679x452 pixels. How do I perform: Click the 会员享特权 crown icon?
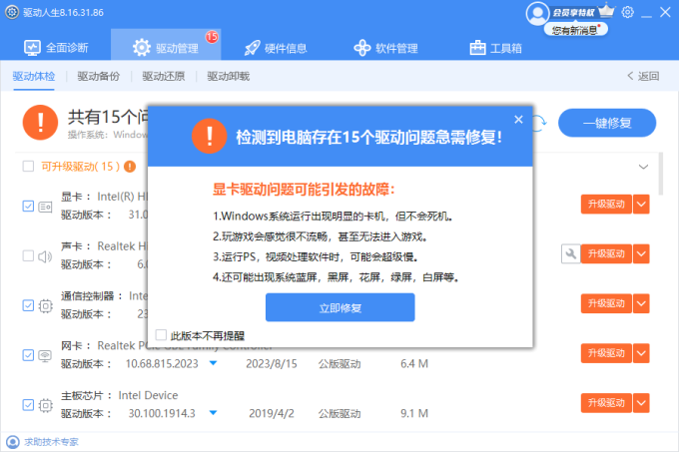click(606, 10)
